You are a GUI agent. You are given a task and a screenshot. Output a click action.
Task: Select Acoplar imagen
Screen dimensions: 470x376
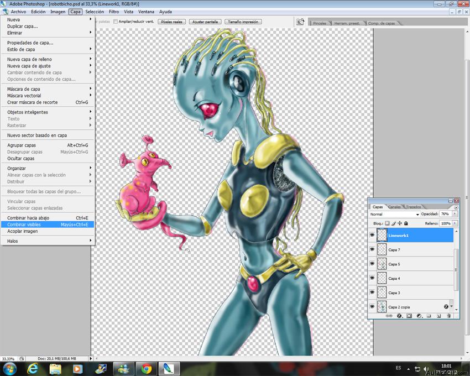pos(48,231)
